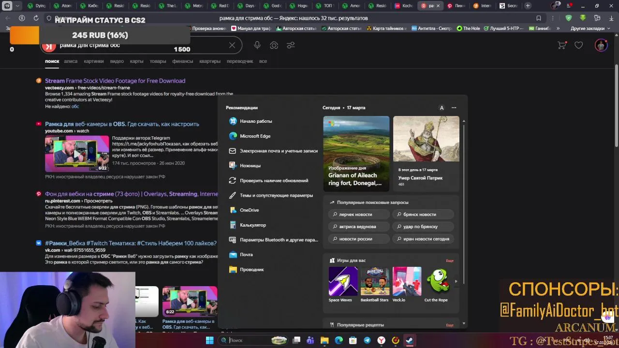This screenshot has height=348, width=619.
Task: Open the Yandex profile avatar
Action: pyautogui.click(x=601, y=45)
